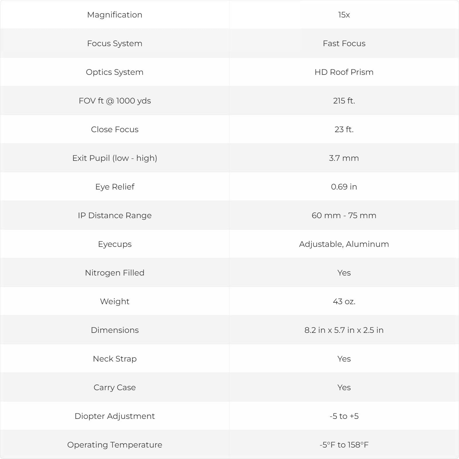Select the 60 mm - 75 mm range
The image size is (459, 459).
(x=344, y=215)
